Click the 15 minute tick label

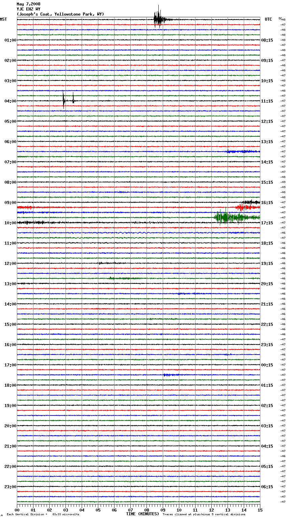[260, 510]
